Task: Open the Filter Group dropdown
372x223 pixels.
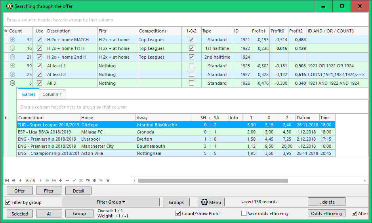Action: point(111,202)
